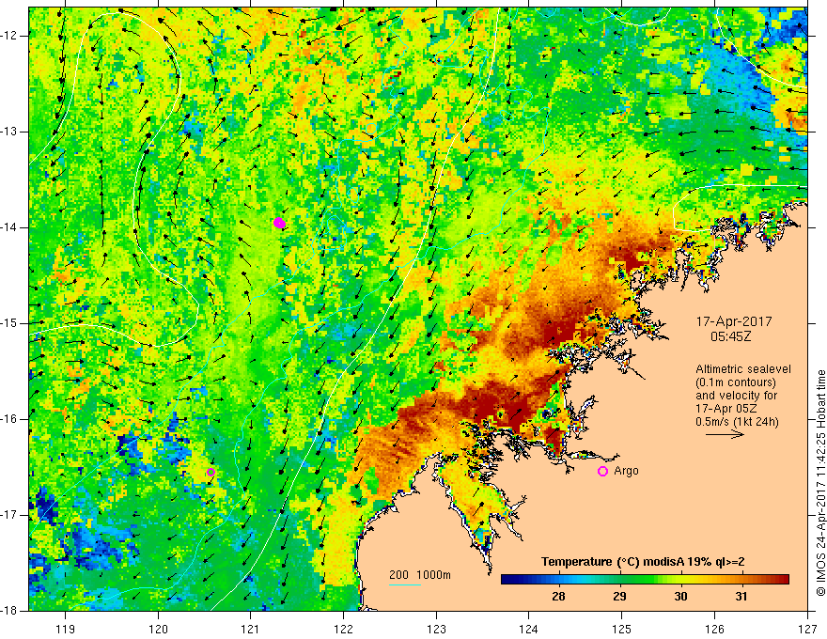Image resolution: width=827 pixels, height=639 pixels.
Task: Click the '17-Apr-2017' date label
Action: pos(734,321)
